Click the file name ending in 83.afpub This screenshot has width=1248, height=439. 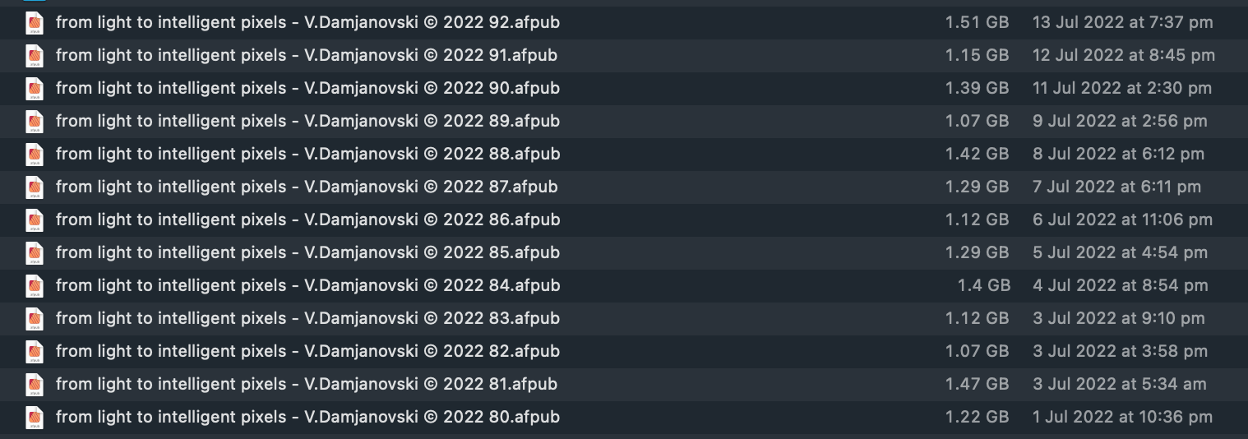click(307, 318)
